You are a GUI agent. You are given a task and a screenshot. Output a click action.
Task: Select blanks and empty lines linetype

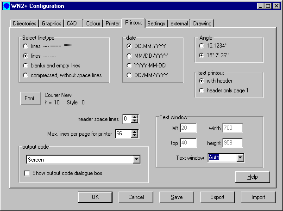point(25,65)
